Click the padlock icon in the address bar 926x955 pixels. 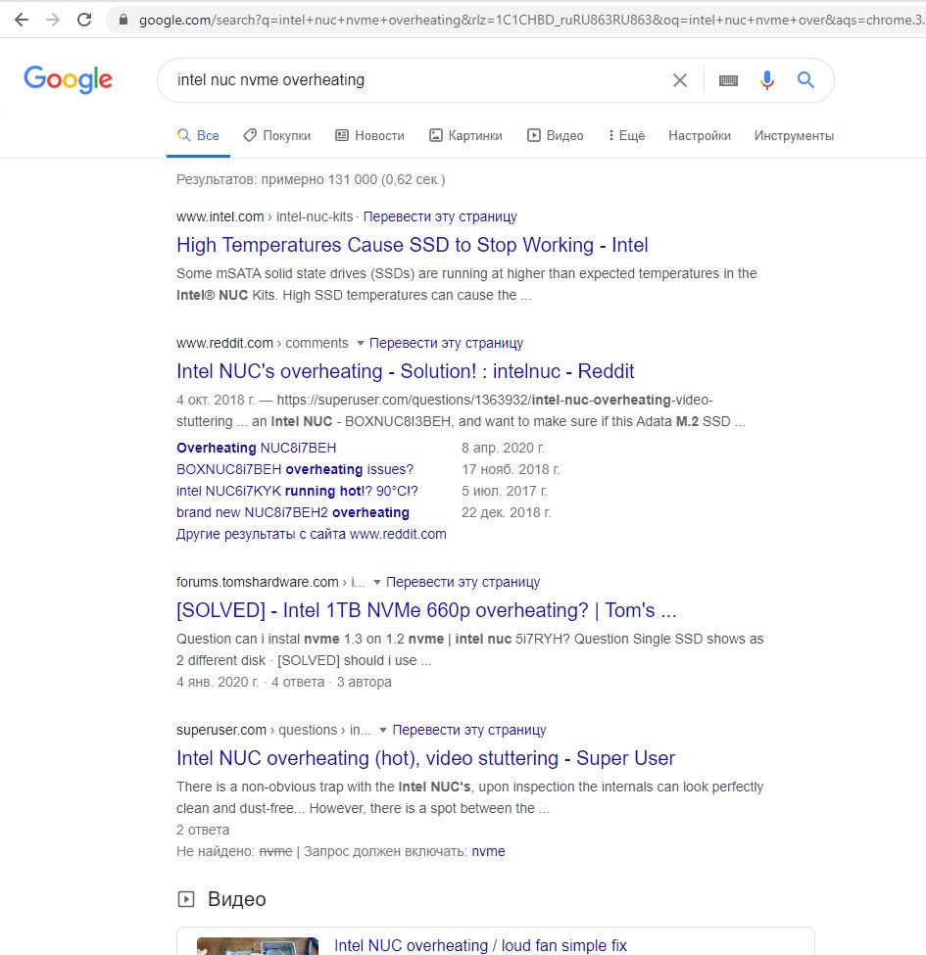pyautogui.click(x=123, y=20)
